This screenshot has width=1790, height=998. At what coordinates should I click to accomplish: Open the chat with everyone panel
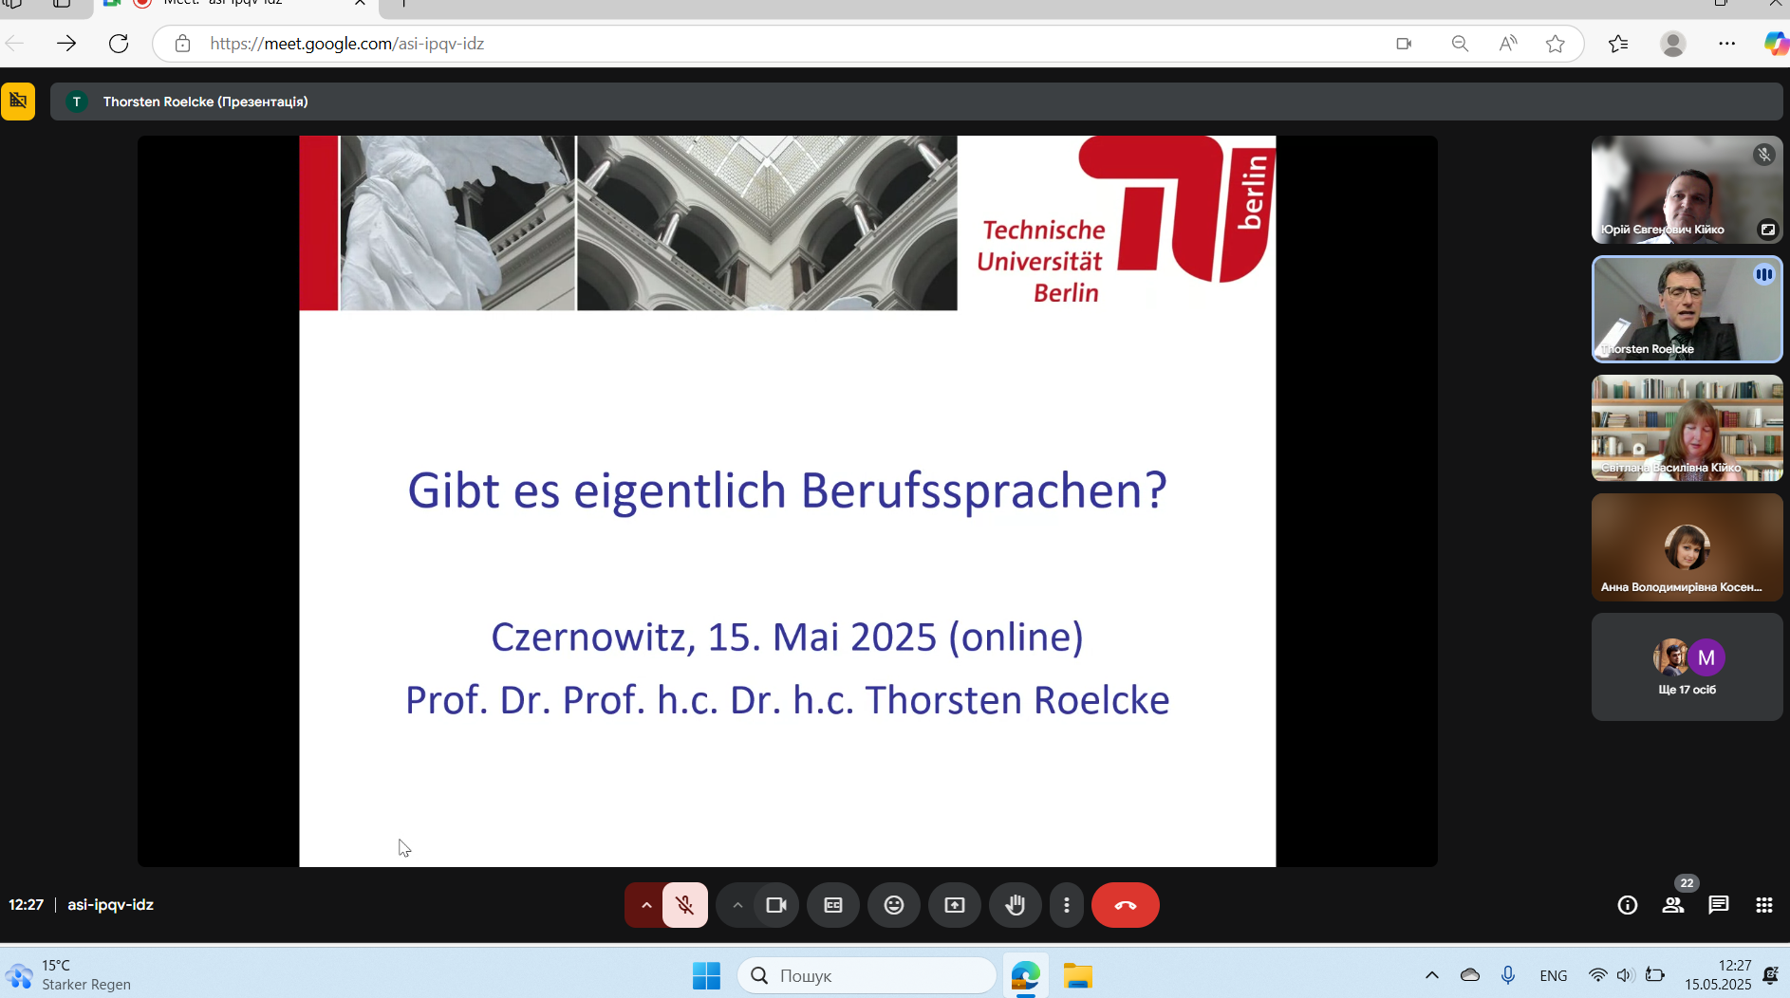[1719, 905]
